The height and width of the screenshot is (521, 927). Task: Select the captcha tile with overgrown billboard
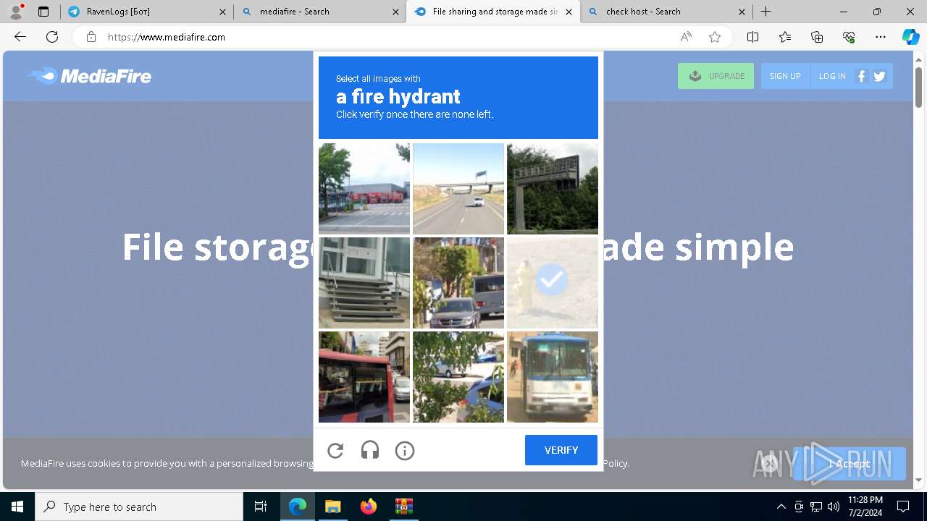click(553, 189)
